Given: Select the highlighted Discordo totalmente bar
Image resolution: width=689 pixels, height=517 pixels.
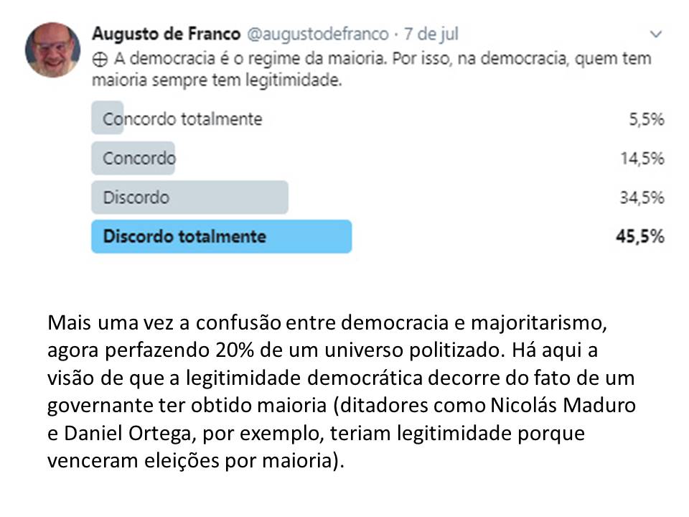Looking at the screenshot, I should (x=222, y=236).
